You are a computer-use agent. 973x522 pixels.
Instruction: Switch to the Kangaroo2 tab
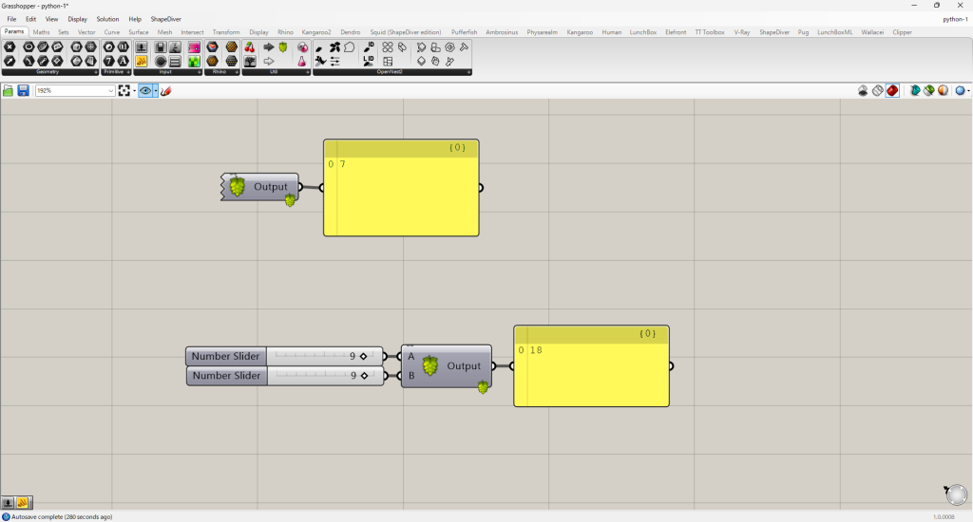[315, 32]
